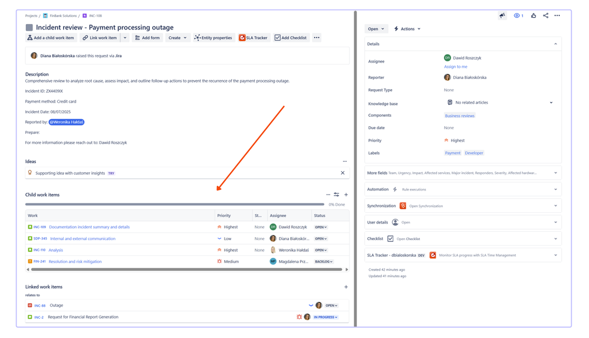
Task: Open the SLA Tracker toolbar button
Action: click(x=254, y=38)
